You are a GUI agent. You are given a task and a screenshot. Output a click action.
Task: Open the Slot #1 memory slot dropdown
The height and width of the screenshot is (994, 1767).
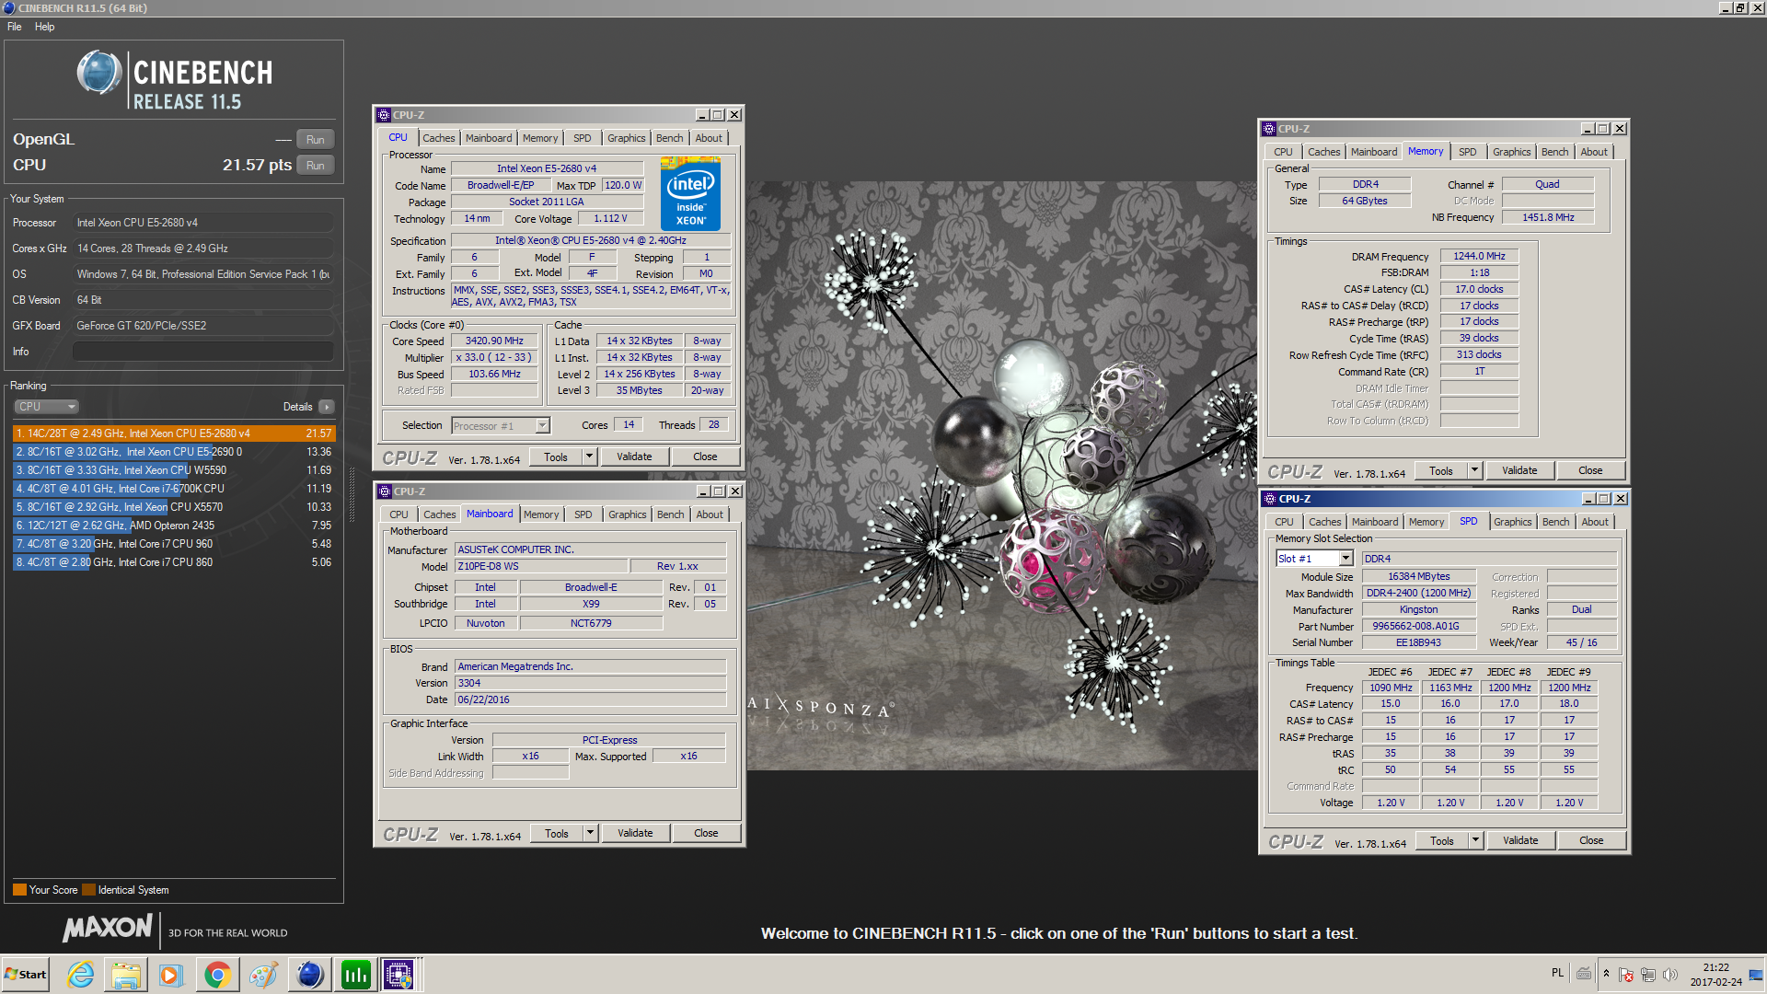1314,559
